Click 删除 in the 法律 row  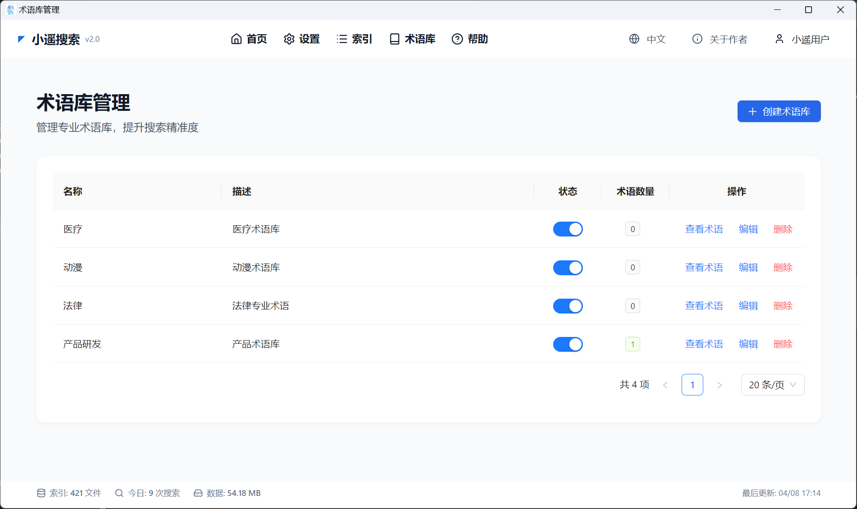tap(783, 306)
